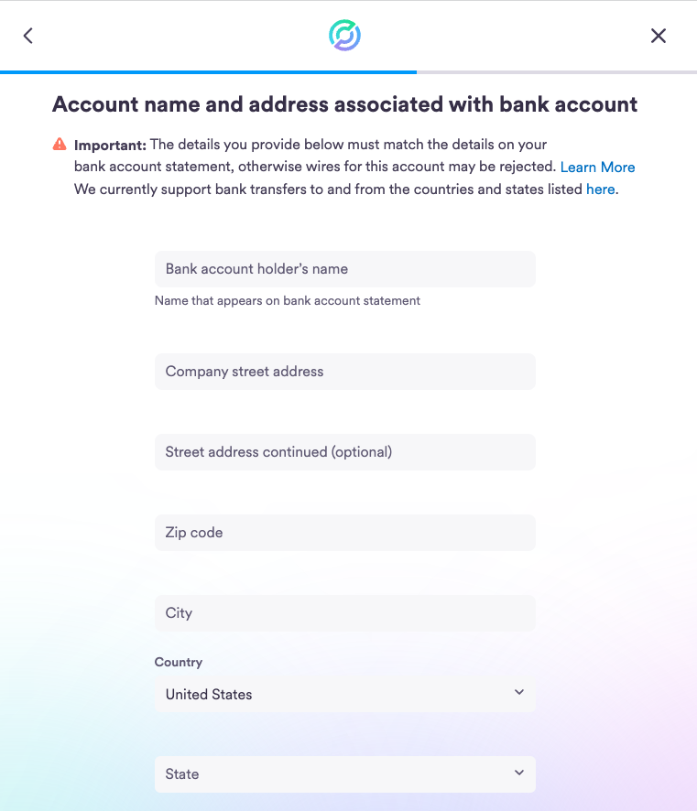The image size is (697, 811).
Task: Select the Street address continued field
Action: 345,452
